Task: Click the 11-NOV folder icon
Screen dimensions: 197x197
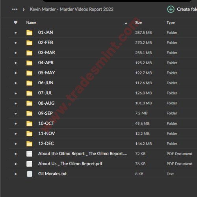Action: click(x=29, y=134)
